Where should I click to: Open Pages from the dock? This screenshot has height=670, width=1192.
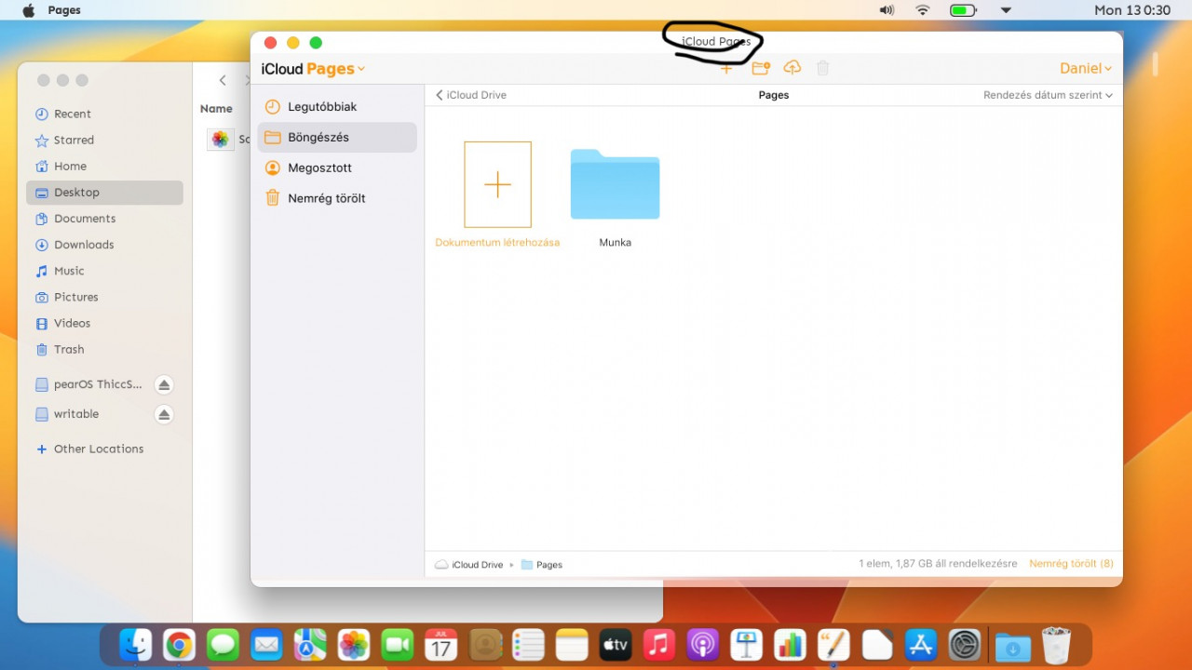(x=833, y=645)
